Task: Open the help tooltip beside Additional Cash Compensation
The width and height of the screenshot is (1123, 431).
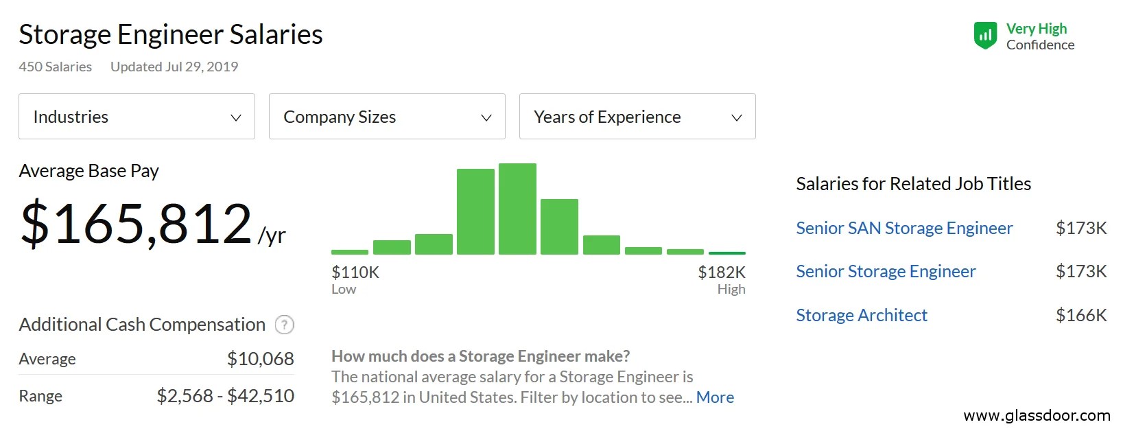Action: click(284, 325)
